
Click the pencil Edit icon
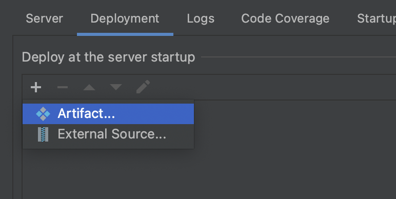[x=143, y=87]
